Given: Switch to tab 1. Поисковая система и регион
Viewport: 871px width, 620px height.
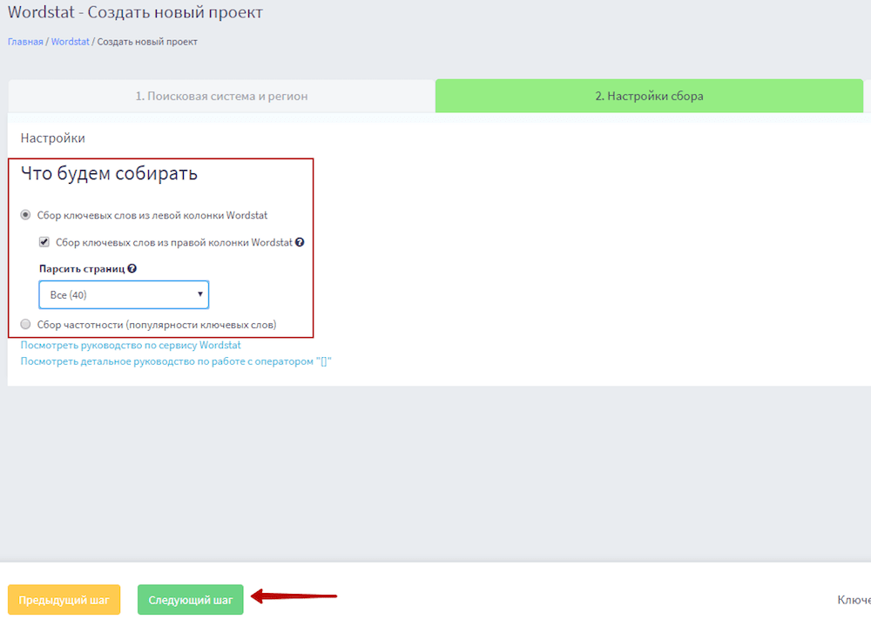Looking at the screenshot, I should coord(221,96).
